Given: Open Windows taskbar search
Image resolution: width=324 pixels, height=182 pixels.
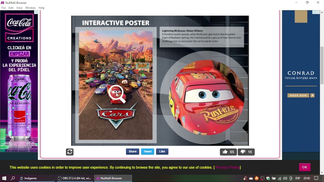Looking at the screenshot, I should (x=13, y=178).
